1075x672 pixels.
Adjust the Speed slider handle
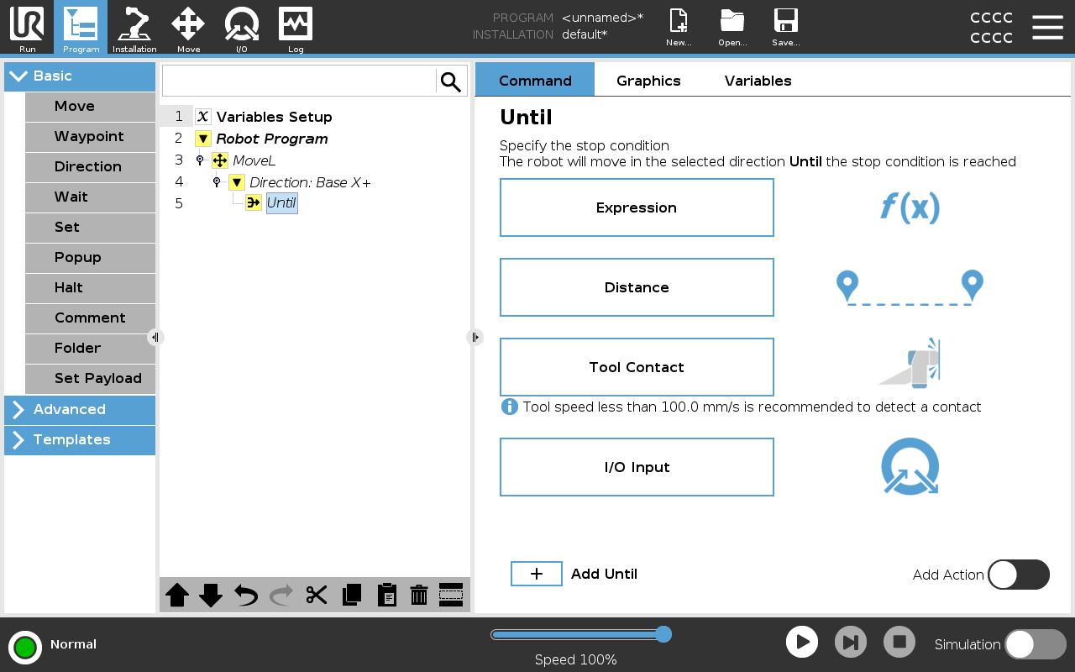[663, 634]
